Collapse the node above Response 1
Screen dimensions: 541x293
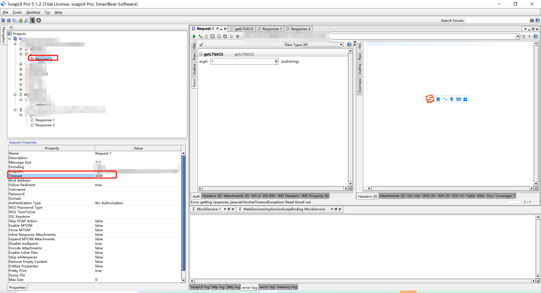(21, 115)
